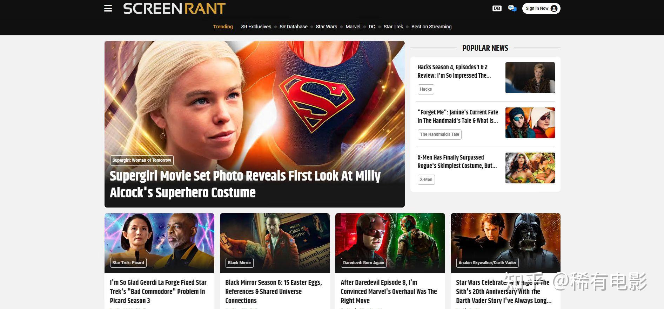The image size is (664, 309).
Task: Click the Screen Rant logo
Action: point(174,8)
